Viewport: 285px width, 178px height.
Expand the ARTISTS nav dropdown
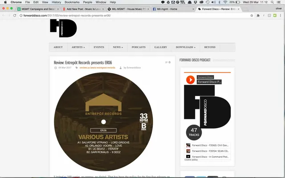click(78, 47)
